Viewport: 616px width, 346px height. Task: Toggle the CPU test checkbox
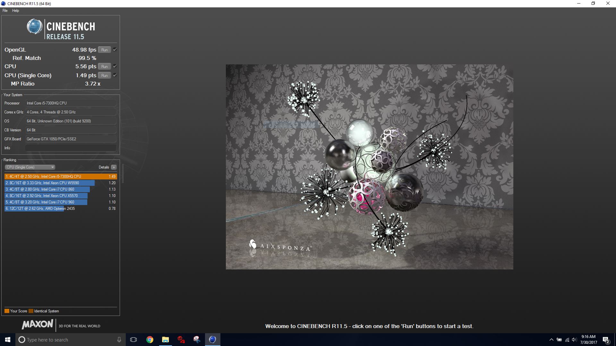115,66
